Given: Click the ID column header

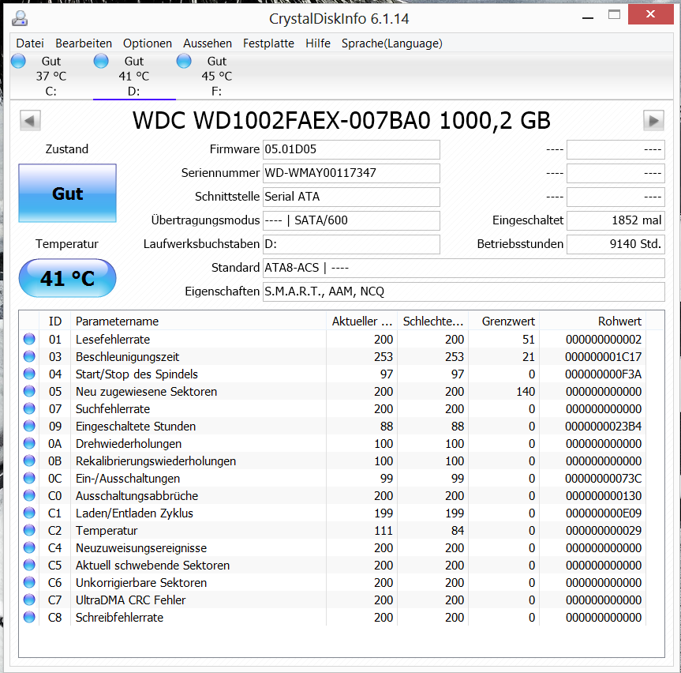Looking at the screenshot, I should click(x=55, y=321).
